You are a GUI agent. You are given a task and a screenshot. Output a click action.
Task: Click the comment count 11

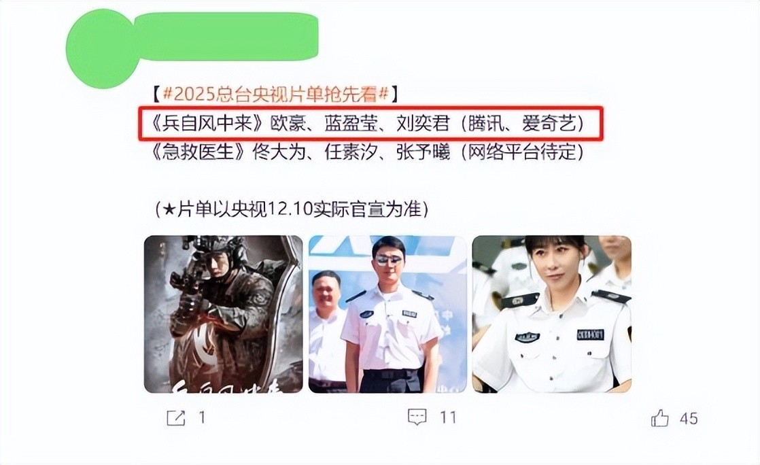448,417
